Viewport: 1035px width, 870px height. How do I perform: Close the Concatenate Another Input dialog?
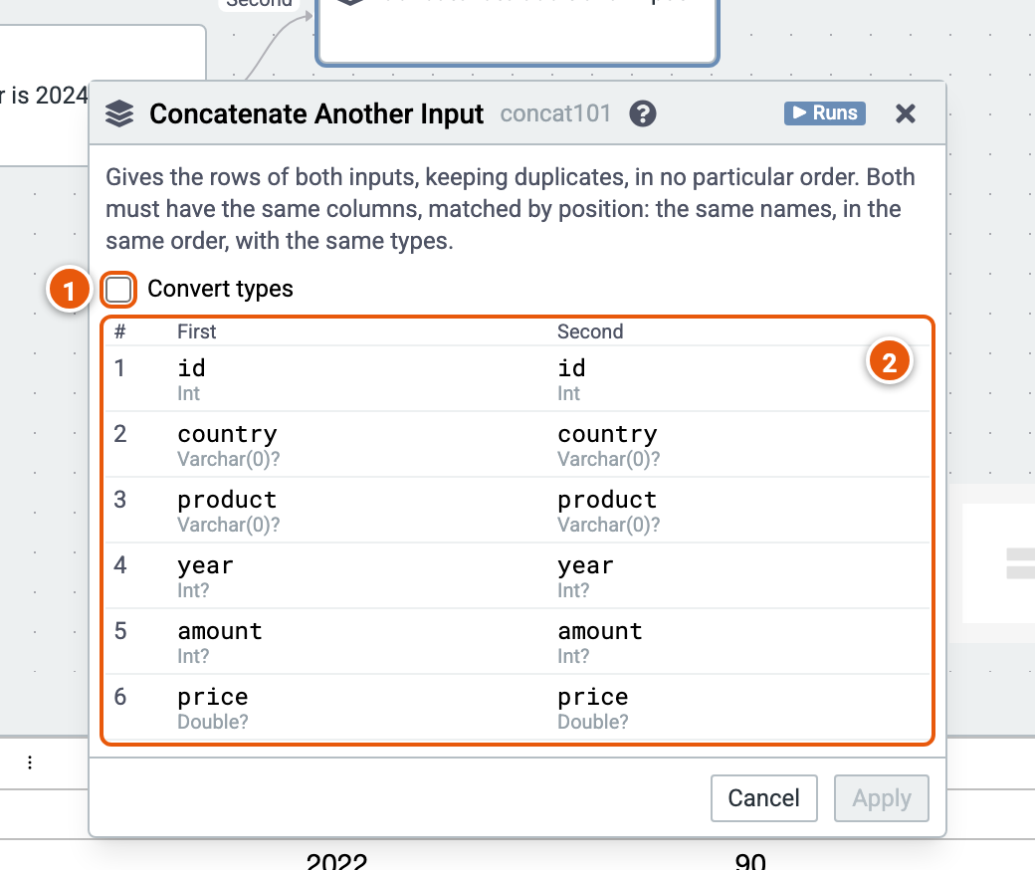tap(906, 113)
